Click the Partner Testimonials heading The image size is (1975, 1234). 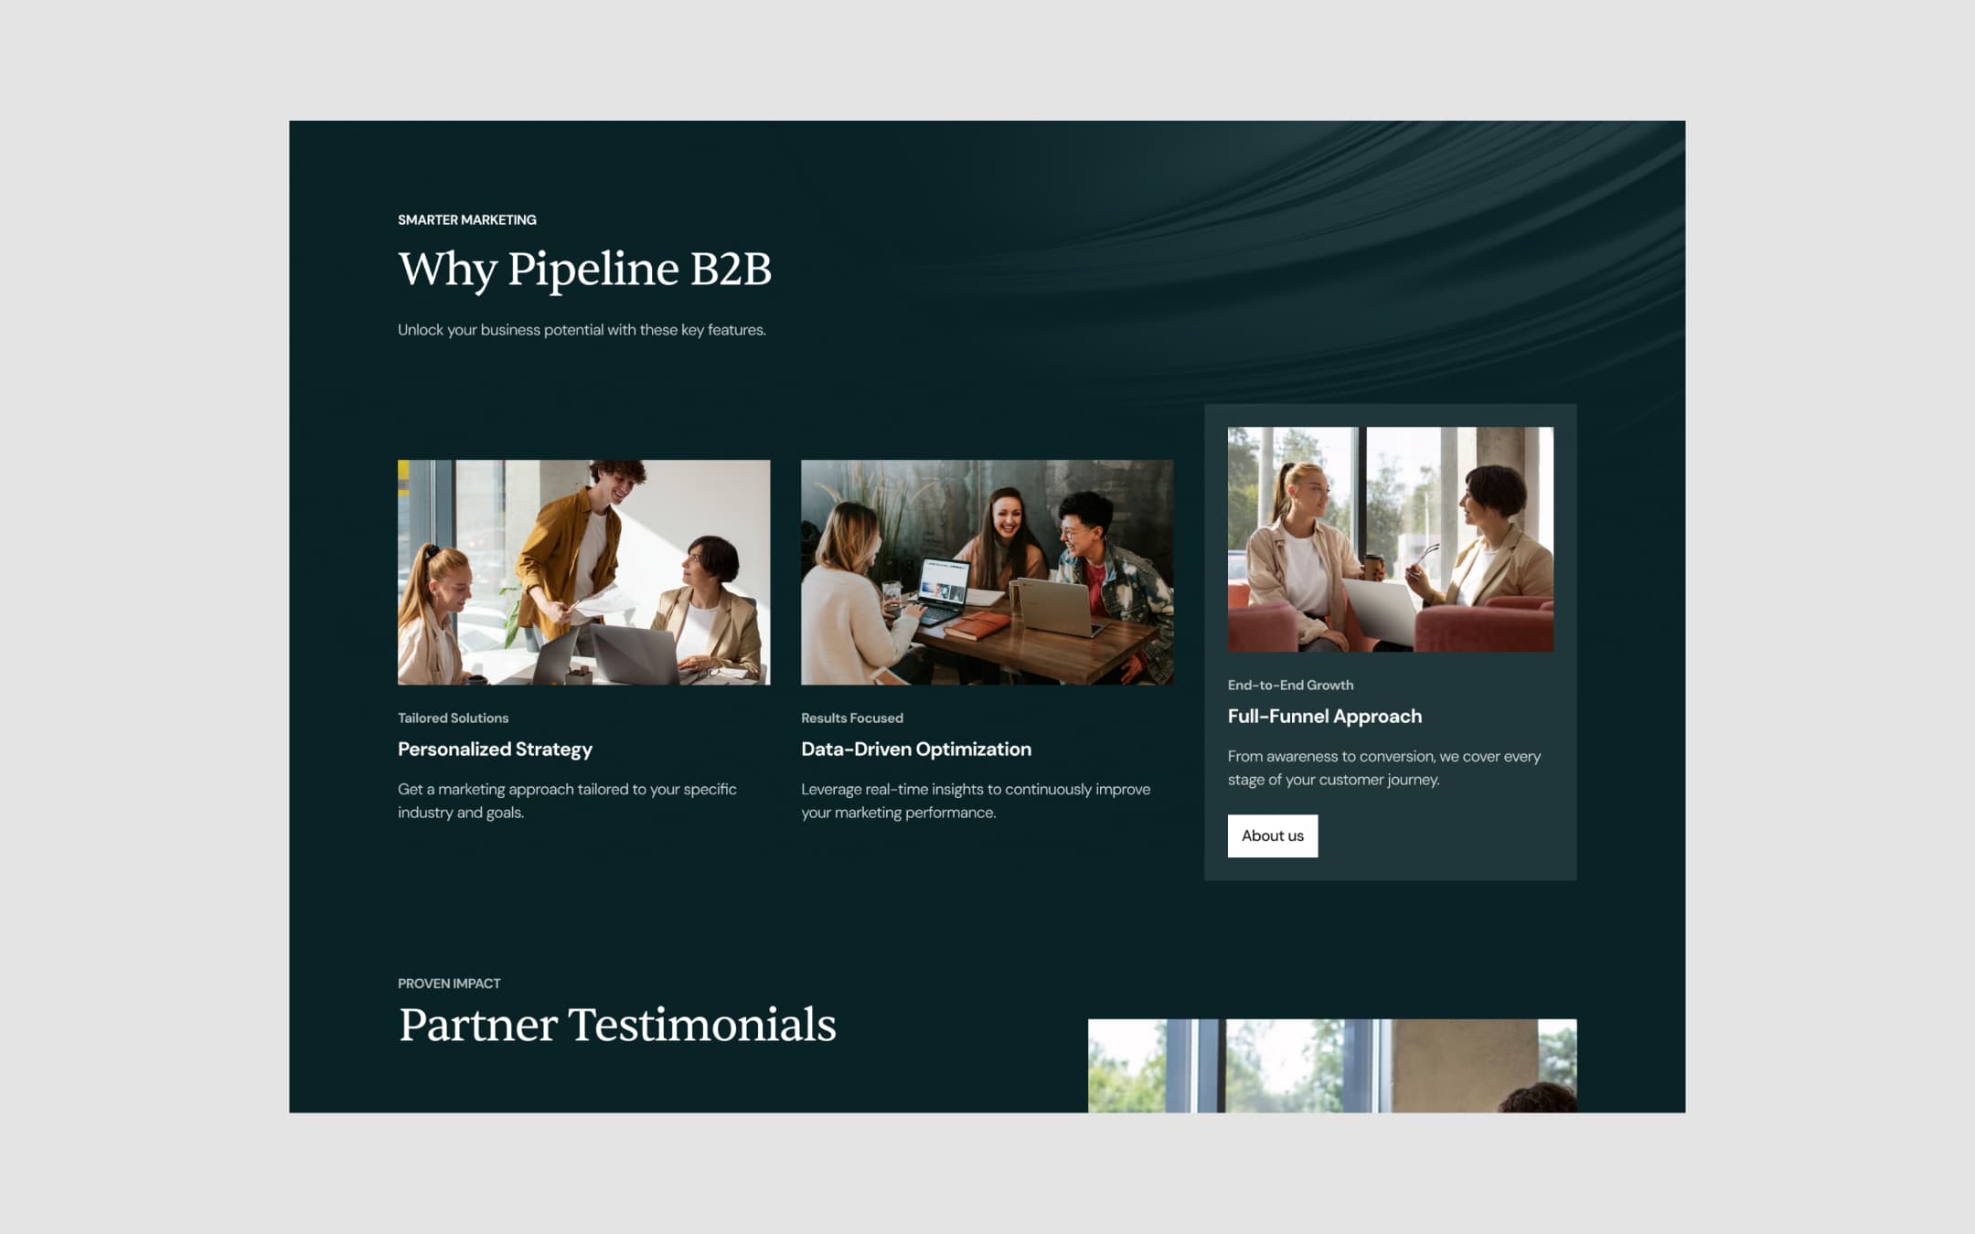click(x=617, y=1025)
